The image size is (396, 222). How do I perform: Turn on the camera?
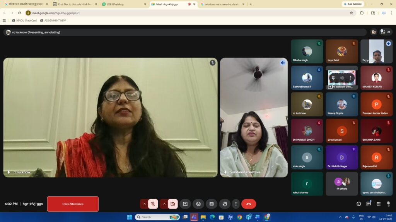pyautogui.click(x=172, y=204)
